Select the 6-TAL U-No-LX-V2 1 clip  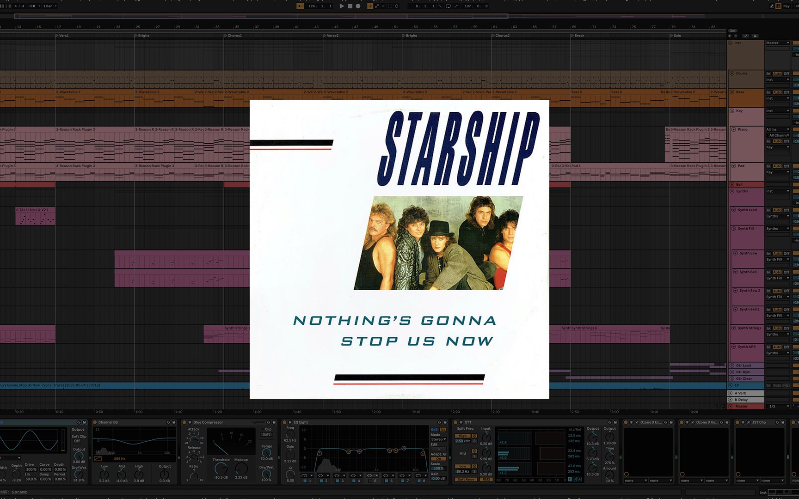(35, 216)
